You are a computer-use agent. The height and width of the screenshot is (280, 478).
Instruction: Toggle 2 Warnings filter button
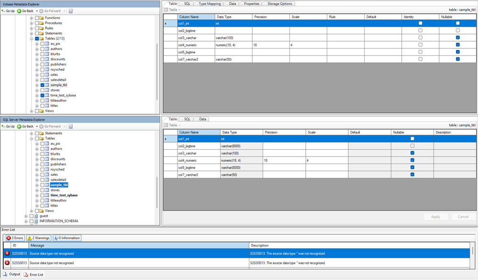(x=38, y=238)
